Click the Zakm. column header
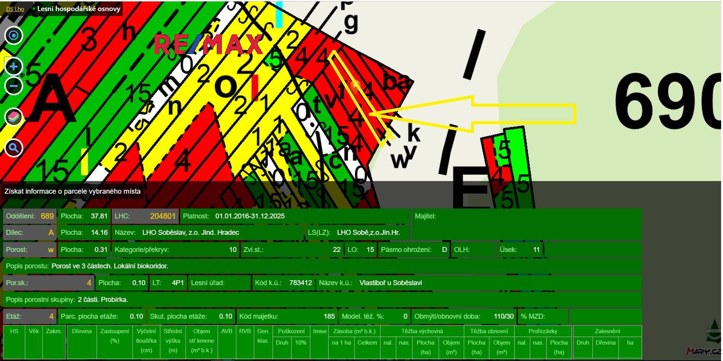The width and height of the screenshot is (723, 361). click(x=54, y=331)
